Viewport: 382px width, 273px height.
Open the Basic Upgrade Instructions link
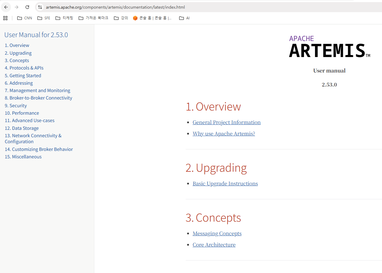click(x=225, y=184)
